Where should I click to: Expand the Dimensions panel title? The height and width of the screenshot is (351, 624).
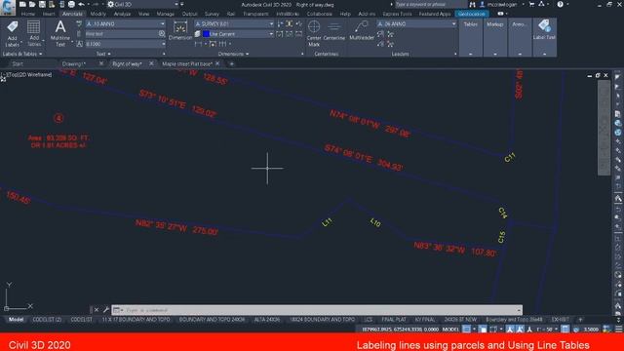(233, 54)
